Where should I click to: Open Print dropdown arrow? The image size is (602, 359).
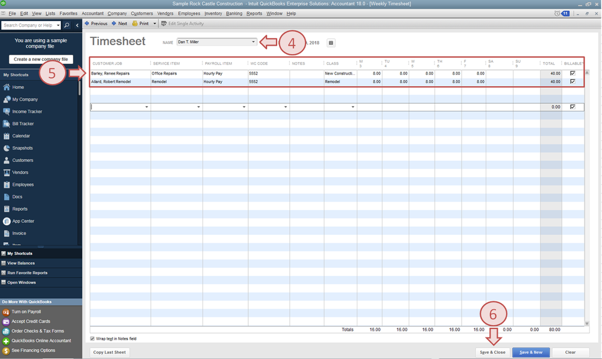[155, 23]
